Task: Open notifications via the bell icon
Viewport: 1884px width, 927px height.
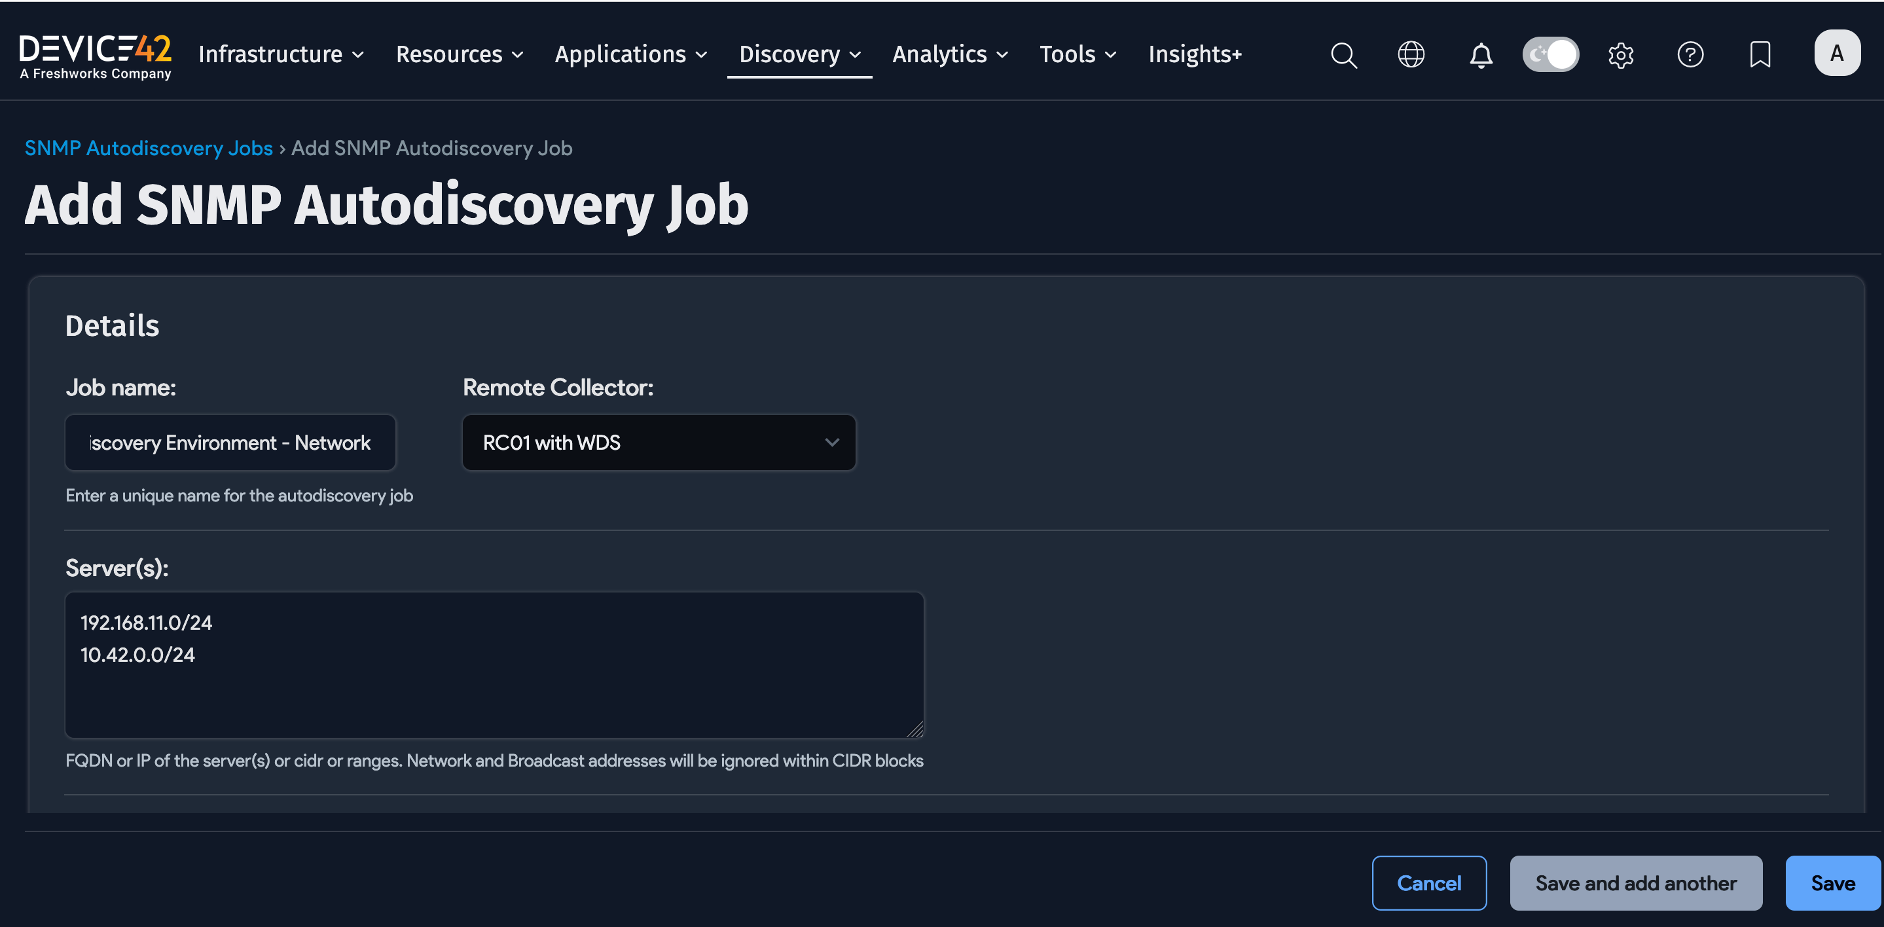Action: point(1481,54)
